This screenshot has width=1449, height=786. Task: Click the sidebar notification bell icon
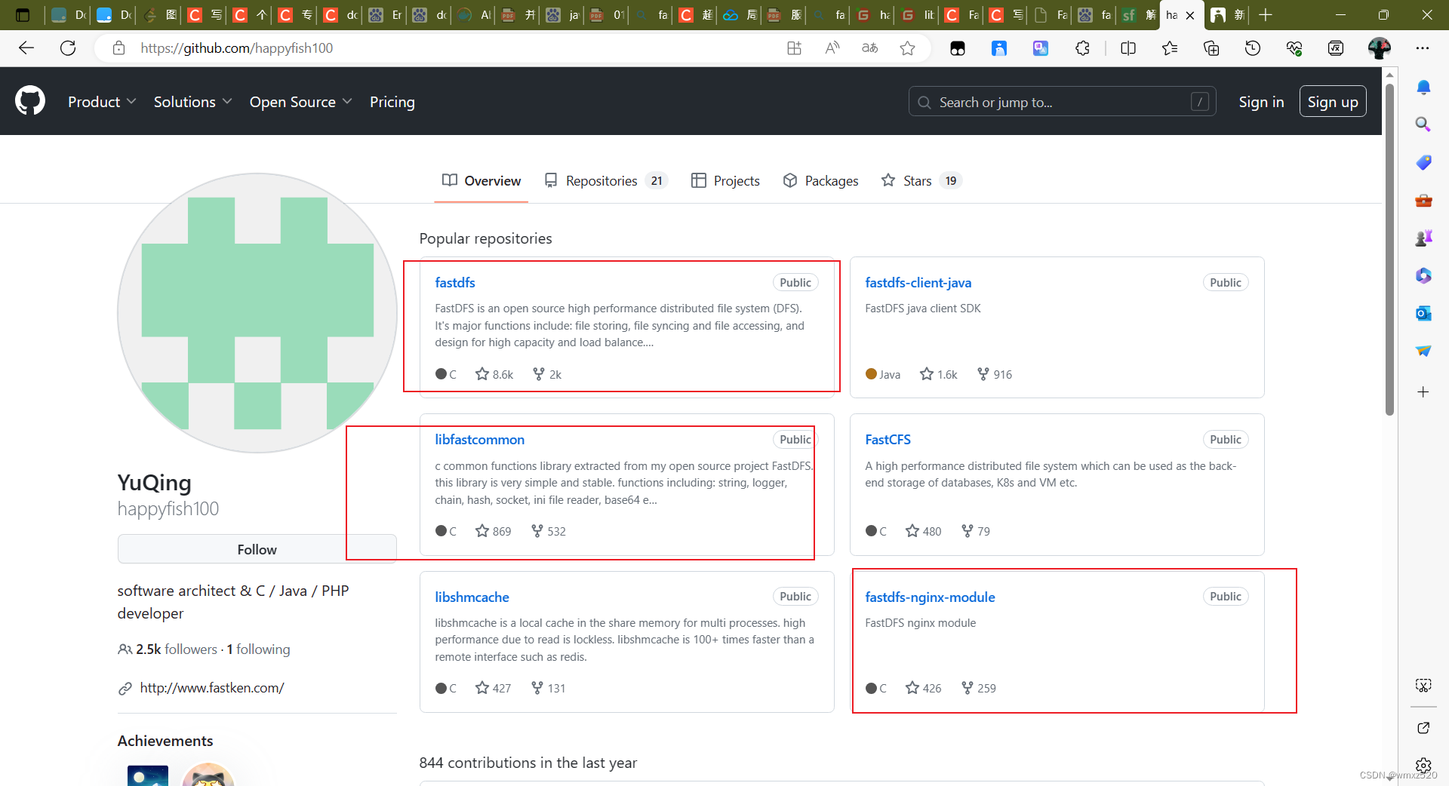[1423, 87]
